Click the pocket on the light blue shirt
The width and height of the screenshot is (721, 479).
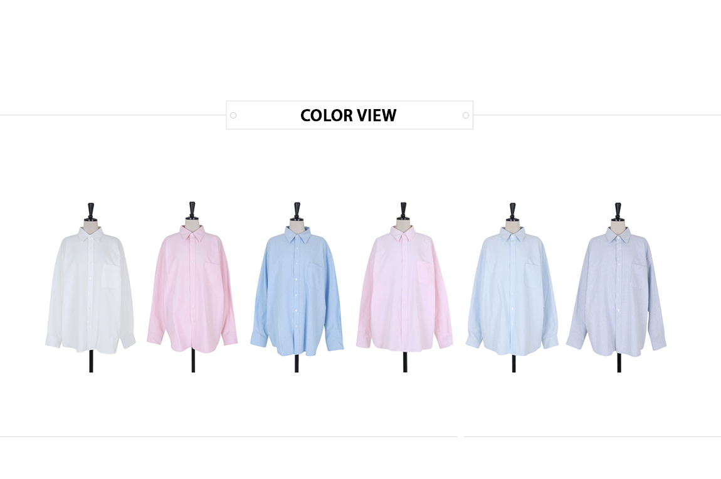(533, 275)
